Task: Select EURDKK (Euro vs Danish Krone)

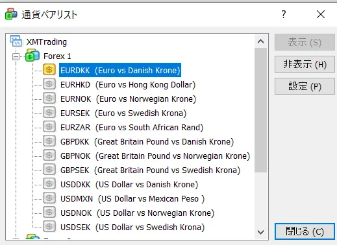Action: coord(120,70)
